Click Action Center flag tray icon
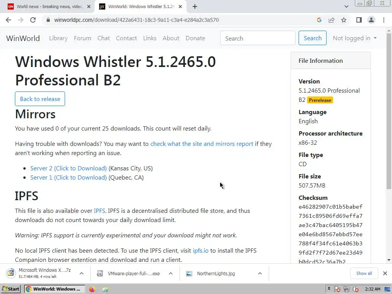 [x=337, y=289]
